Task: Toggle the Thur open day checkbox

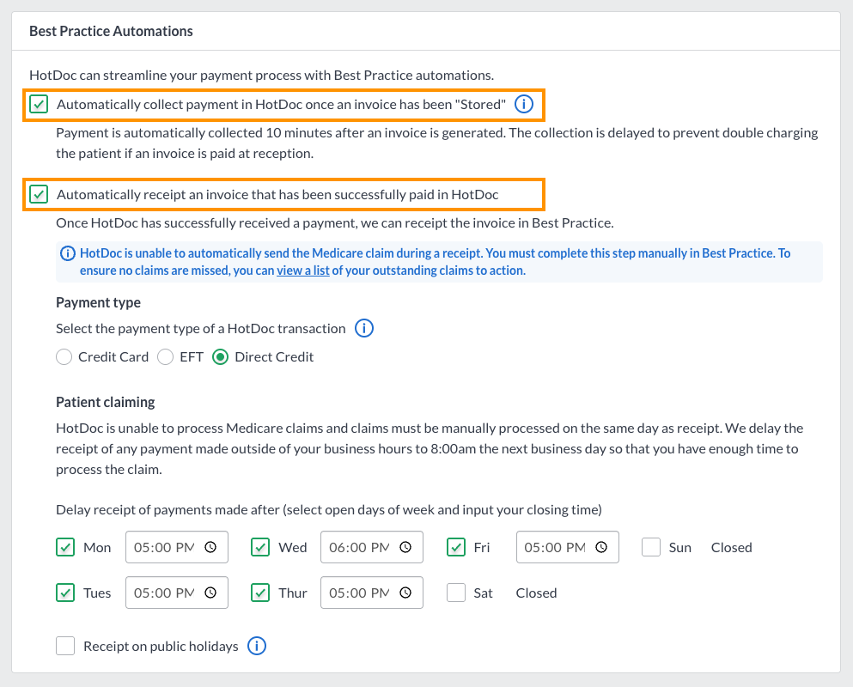Action: point(260,593)
